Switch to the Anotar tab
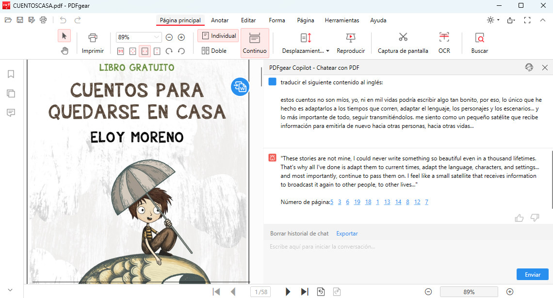The image size is (553, 298). tap(220, 20)
